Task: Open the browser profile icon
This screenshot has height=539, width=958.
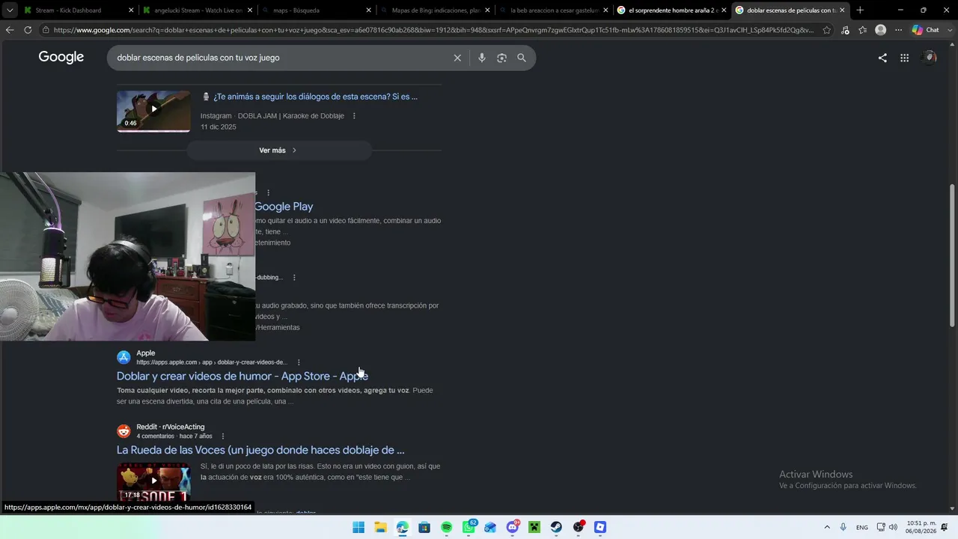Action: click(881, 30)
